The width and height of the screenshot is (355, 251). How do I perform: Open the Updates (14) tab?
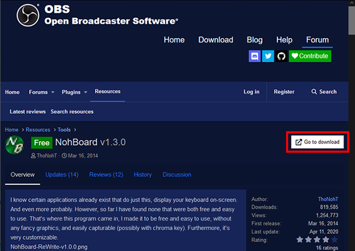(x=62, y=175)
